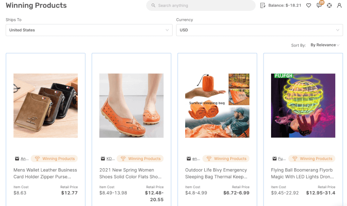Image resolution: width=347 pixels, height=206 pixels.
Task: Click the Balance: $-18.21 text
Action: [285, 5]
